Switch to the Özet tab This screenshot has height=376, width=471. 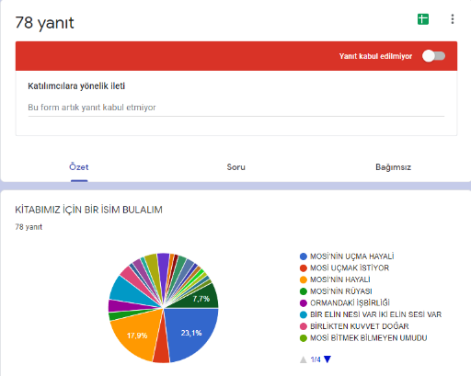[x=79, y=167]
